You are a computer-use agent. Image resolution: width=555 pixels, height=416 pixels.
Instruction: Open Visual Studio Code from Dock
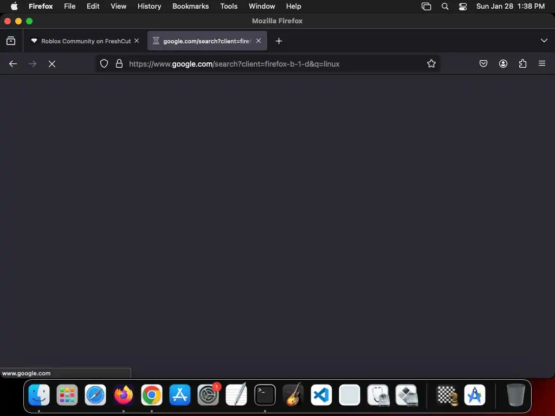point(321,395)
